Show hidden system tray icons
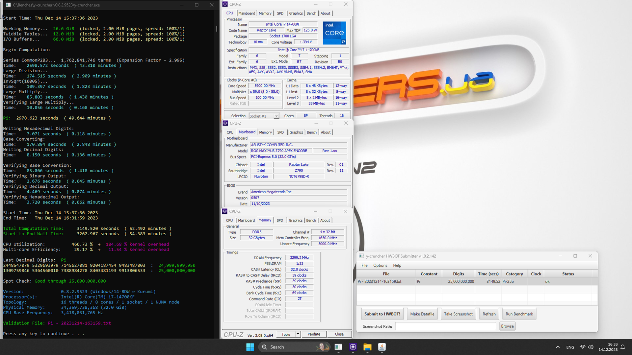The image size is (632, 355). coord(558,347)
